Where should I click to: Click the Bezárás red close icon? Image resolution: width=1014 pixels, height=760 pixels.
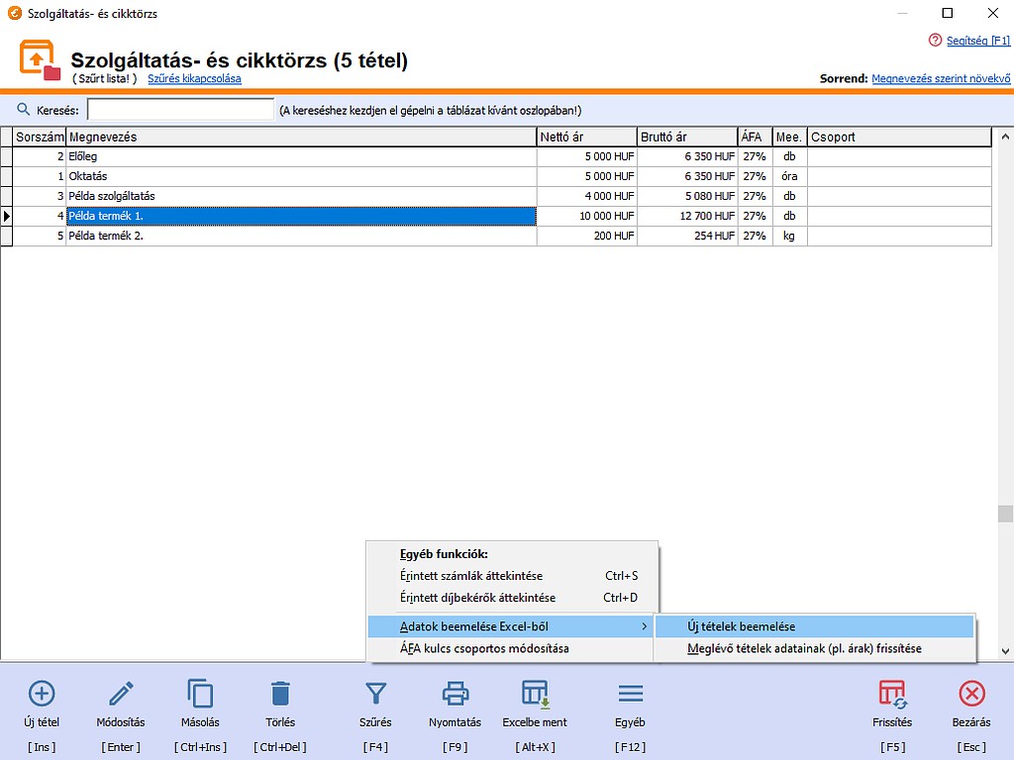970,693
